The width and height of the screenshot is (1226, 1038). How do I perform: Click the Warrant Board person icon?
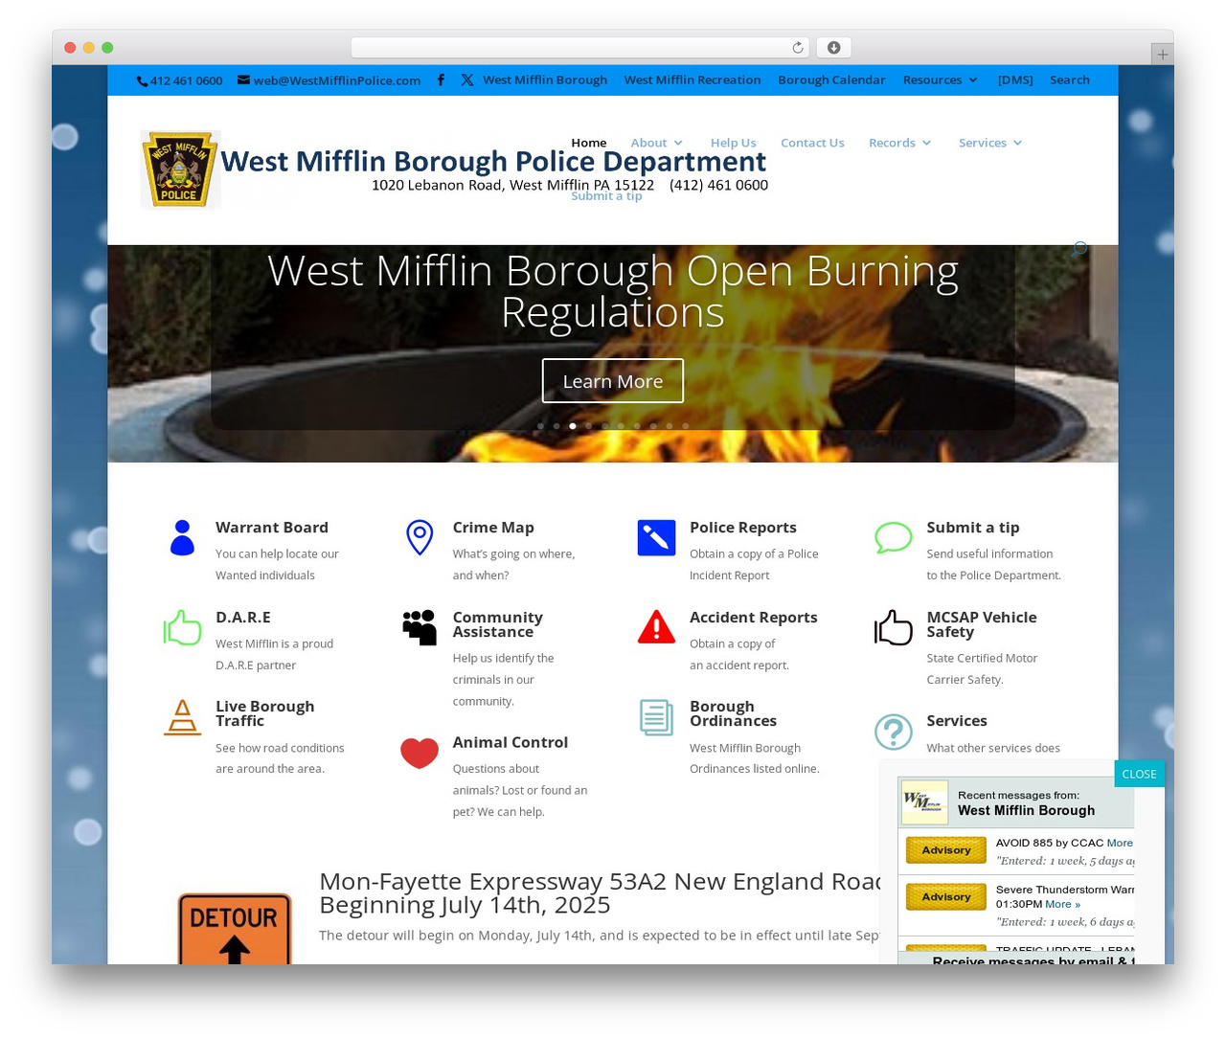click(x=182, y=538)
